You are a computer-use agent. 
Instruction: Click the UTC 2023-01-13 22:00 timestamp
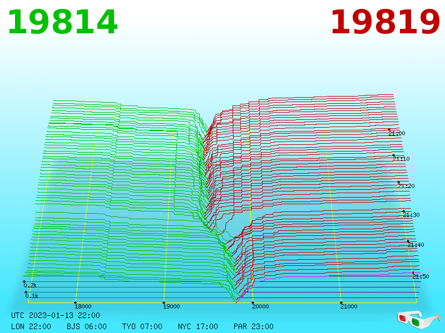pos(56,315)
